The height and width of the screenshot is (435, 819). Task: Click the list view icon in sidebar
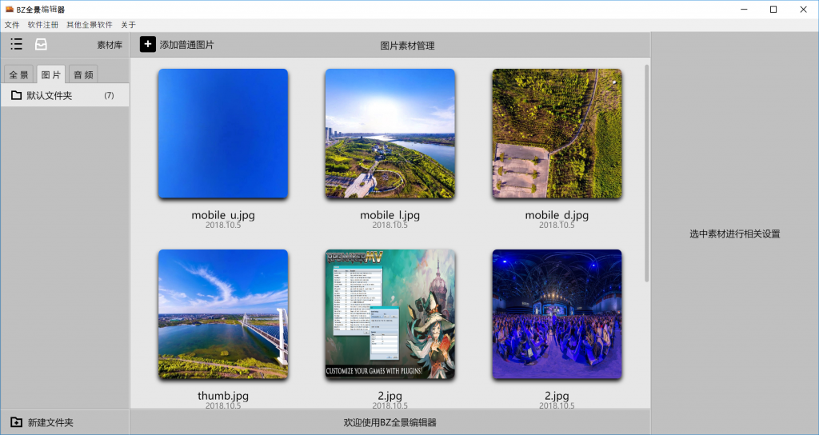pyautogui.click(x=16, y=44)
